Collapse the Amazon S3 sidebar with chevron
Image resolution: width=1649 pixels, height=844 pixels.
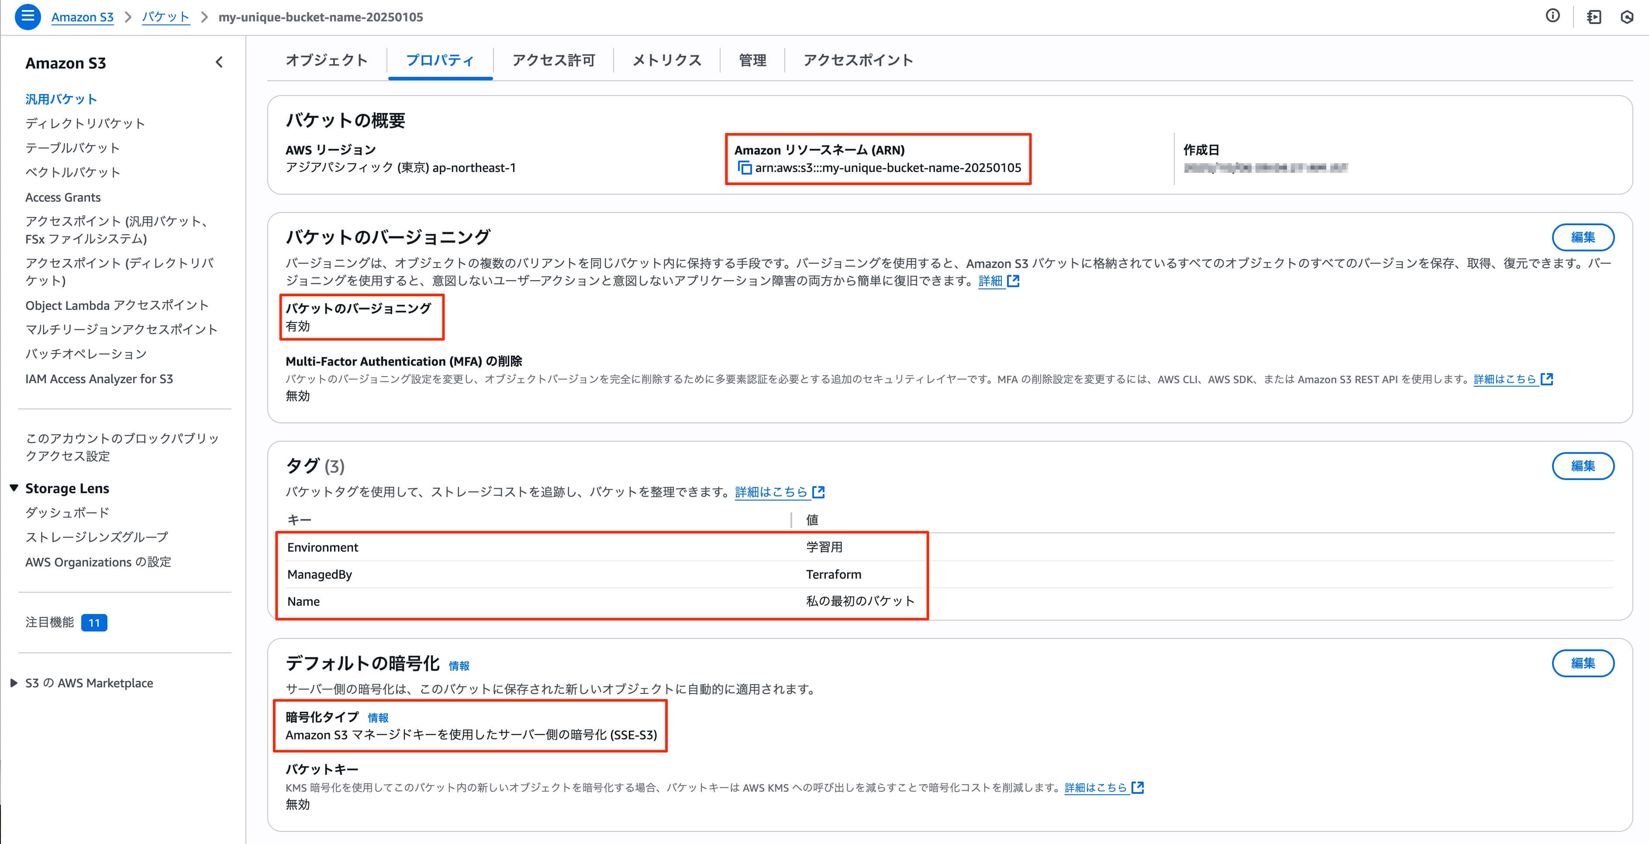218,62
